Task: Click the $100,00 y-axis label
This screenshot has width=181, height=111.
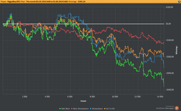Action: (x=169, y=7)
